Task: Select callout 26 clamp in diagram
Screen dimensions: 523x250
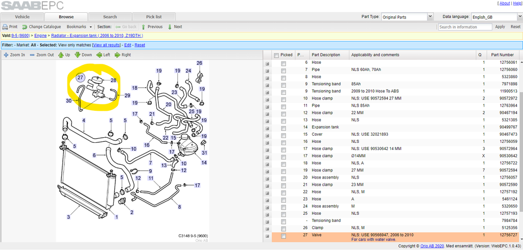Action: click(200, 63)
